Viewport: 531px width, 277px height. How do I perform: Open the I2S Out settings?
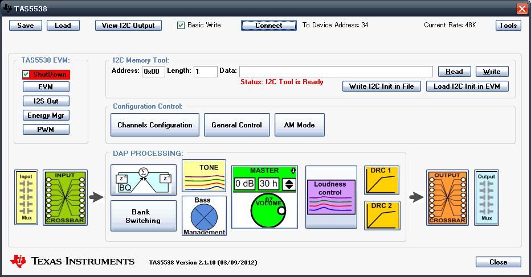(46, 101)
